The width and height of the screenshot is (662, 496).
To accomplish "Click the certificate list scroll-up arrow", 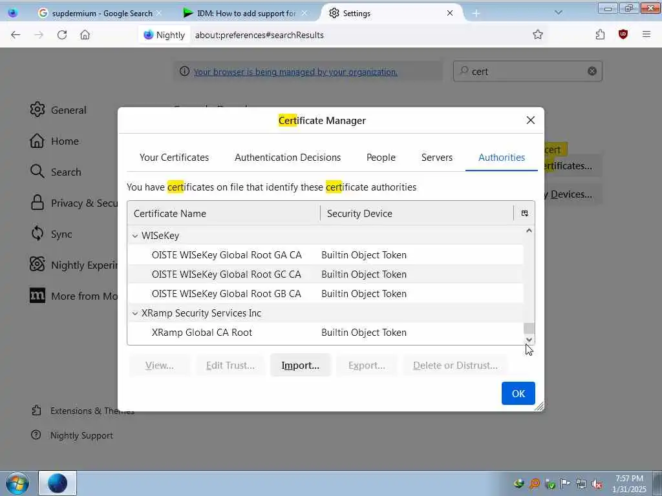I will pos(529,231).
